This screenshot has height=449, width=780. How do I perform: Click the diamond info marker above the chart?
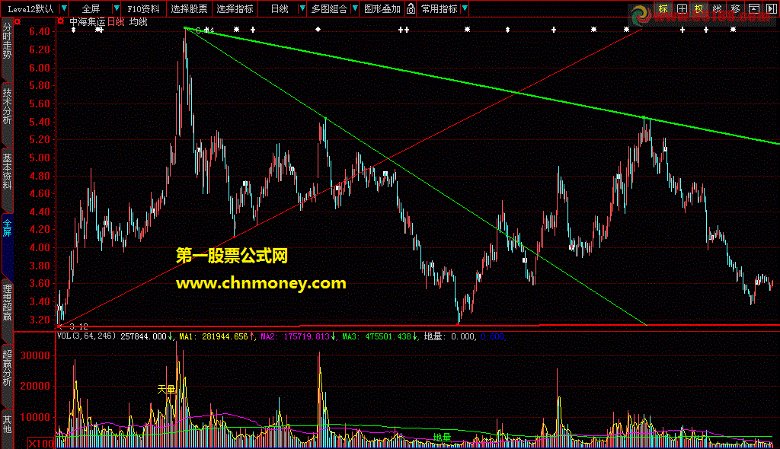click(x=318, y=30)
